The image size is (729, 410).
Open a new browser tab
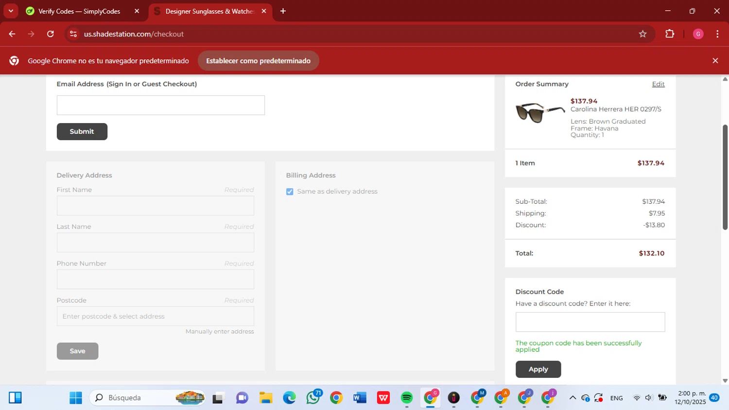[x=283, y=11]
